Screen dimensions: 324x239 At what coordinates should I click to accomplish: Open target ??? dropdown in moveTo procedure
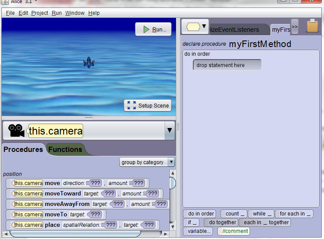click(x=94, y=215)
